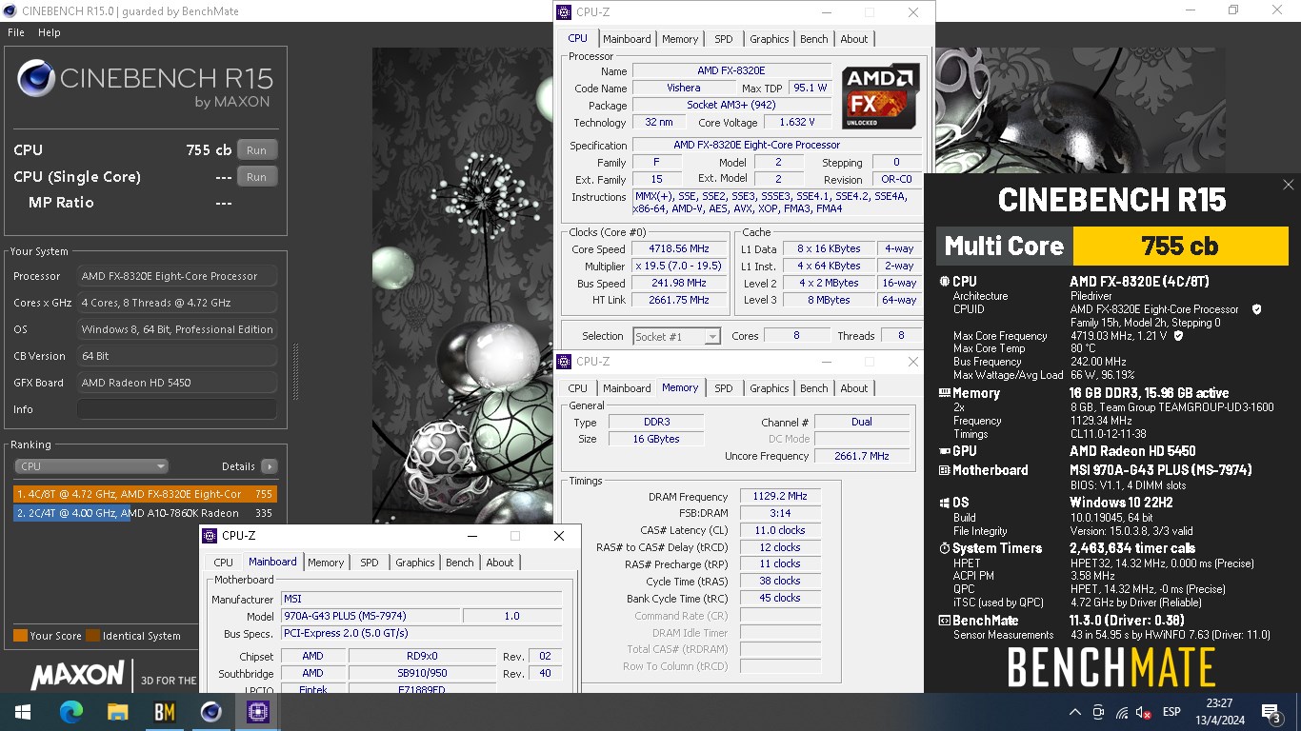Switch to the Cinebench taskbar icon
This screenshot has width=1301, height=731.
(210, 712)
